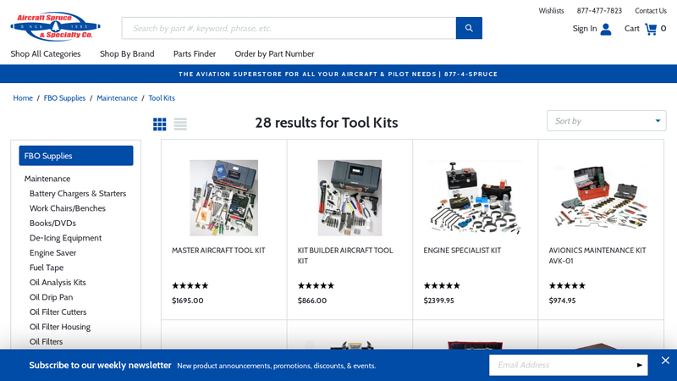Open Parts Finder

(x=195, y=54)
